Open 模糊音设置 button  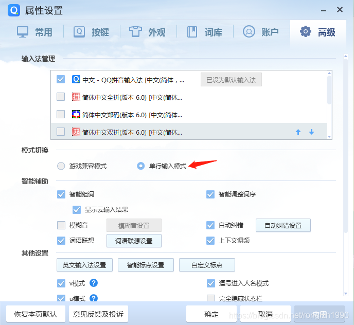pos(134,225)
